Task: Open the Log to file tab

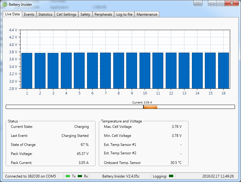Action: coord(124,14)
